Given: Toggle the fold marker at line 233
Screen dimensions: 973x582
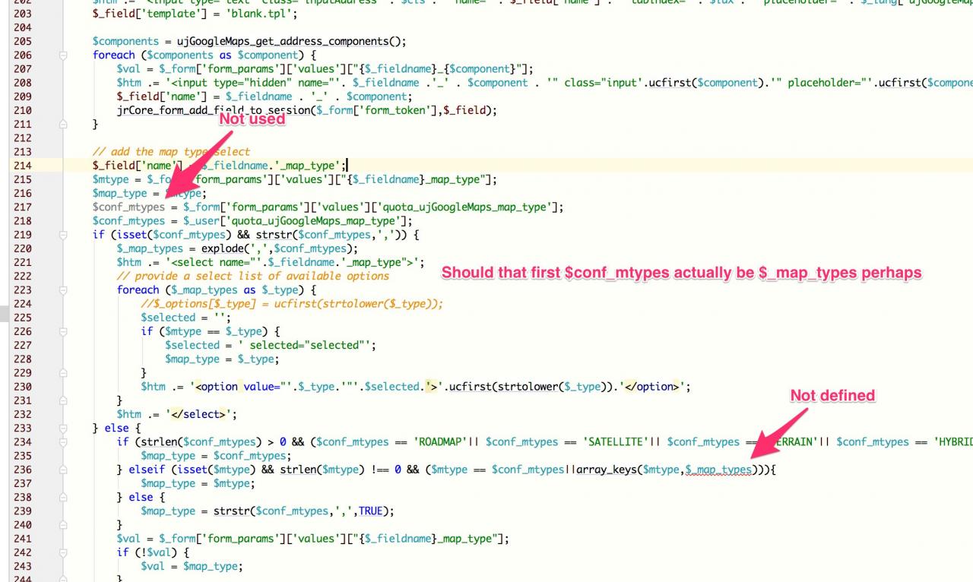Looking at the screenshot, I should 63,429.
